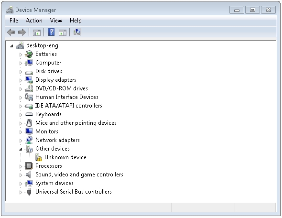
Task: Collapse the desktop-eng root node
Action: [x=11, y=46]
